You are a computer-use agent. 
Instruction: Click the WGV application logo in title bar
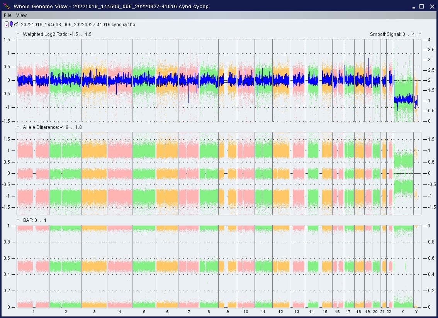[7, 6]
